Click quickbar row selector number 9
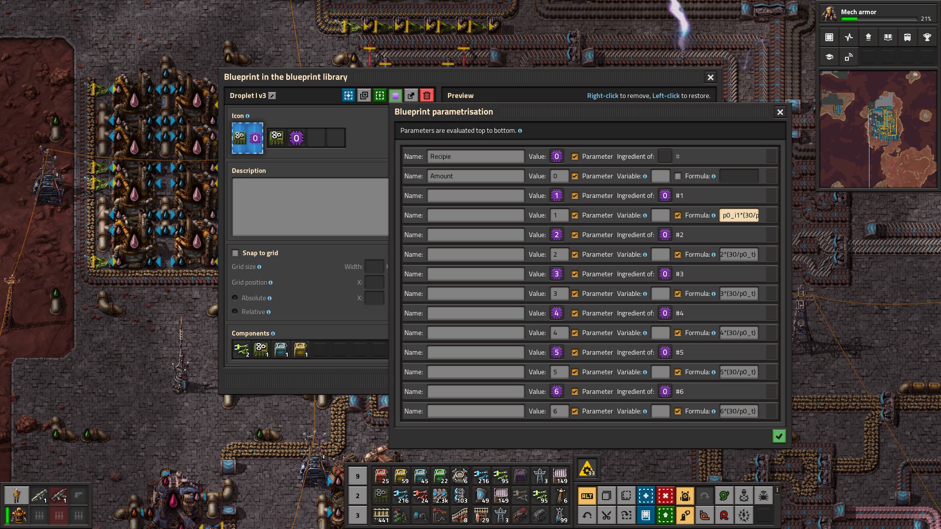Screen dimensions: 941x529 pyautogui.click(x=357, y=476)
